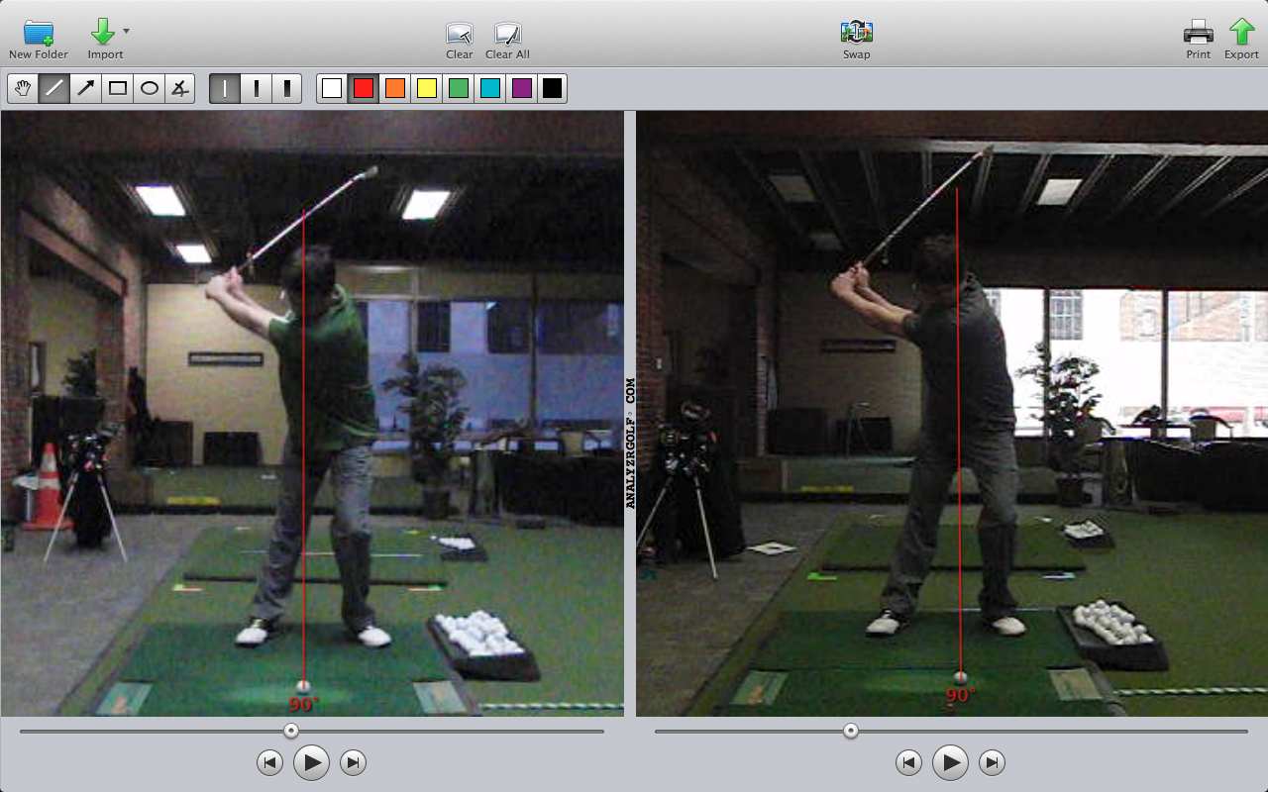
Task: Click the Clear drawing icon
Action: (459, 33)
